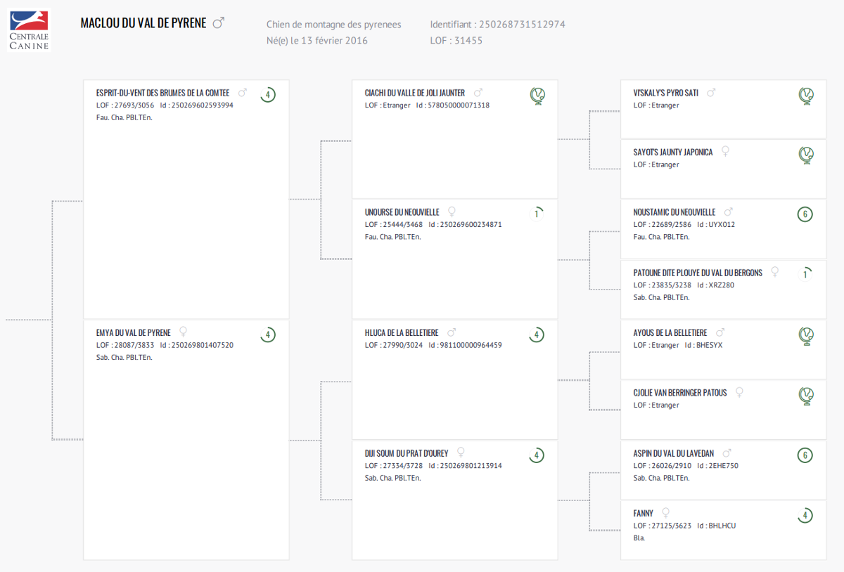Open Diji Soum du Prat d'Ourey entry

pyautogui.click(x=407, y=453)
